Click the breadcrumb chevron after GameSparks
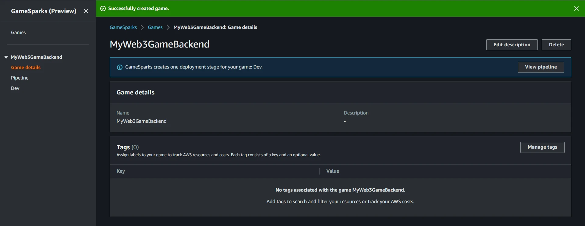The image size is (585, 226). tap(142, 27)
